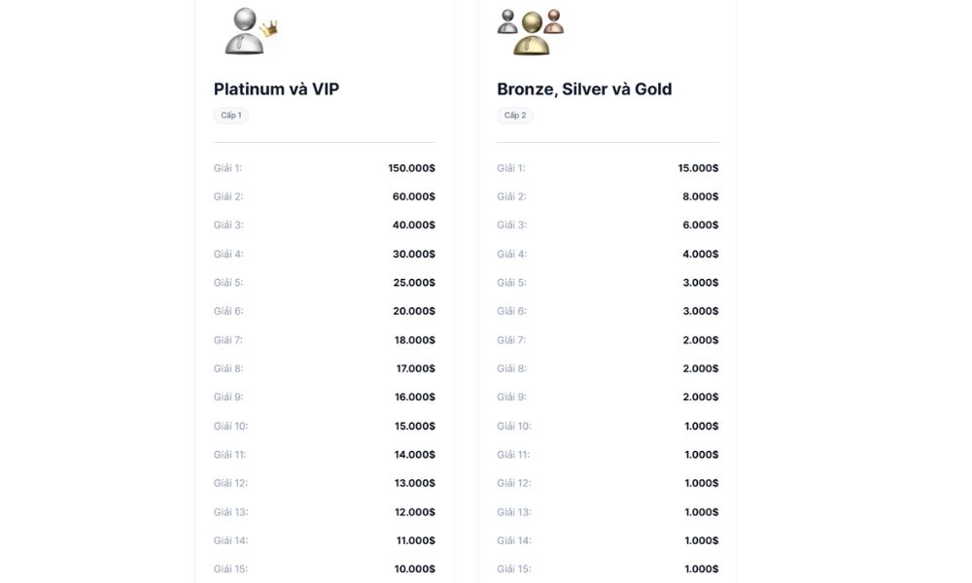Select the Bronze, Silver và Gold heading
The width and height of the screenshot is (972, 583).
(x=584, y=89)
